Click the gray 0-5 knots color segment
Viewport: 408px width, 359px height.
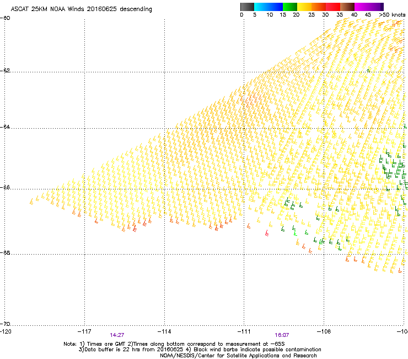tap(247, 7)
